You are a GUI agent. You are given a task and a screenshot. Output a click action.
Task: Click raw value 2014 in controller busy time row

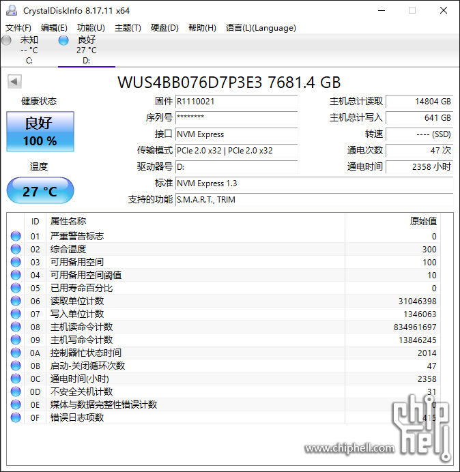point(427,353)
